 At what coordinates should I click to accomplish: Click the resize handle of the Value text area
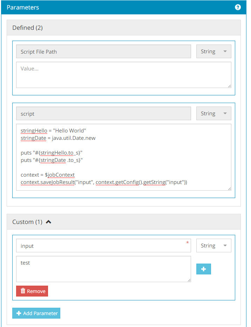[229, 86]
